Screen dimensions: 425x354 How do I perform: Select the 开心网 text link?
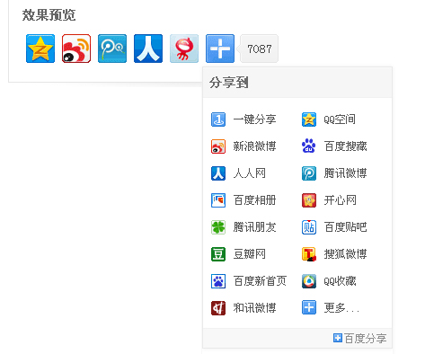(x=341, y=200)
